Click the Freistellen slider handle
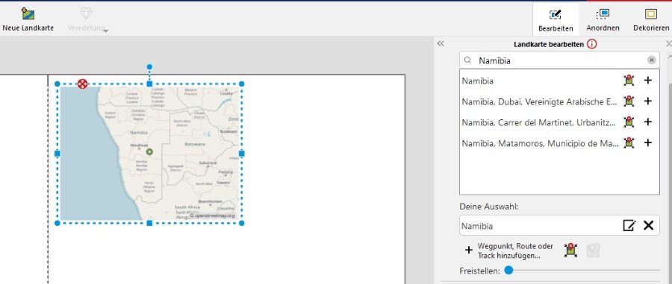The height and width of the screenshot is (284, 672). coord(508,271)
